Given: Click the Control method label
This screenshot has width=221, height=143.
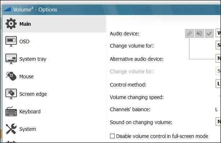Looking at the screenshot, I should point(128,85).
